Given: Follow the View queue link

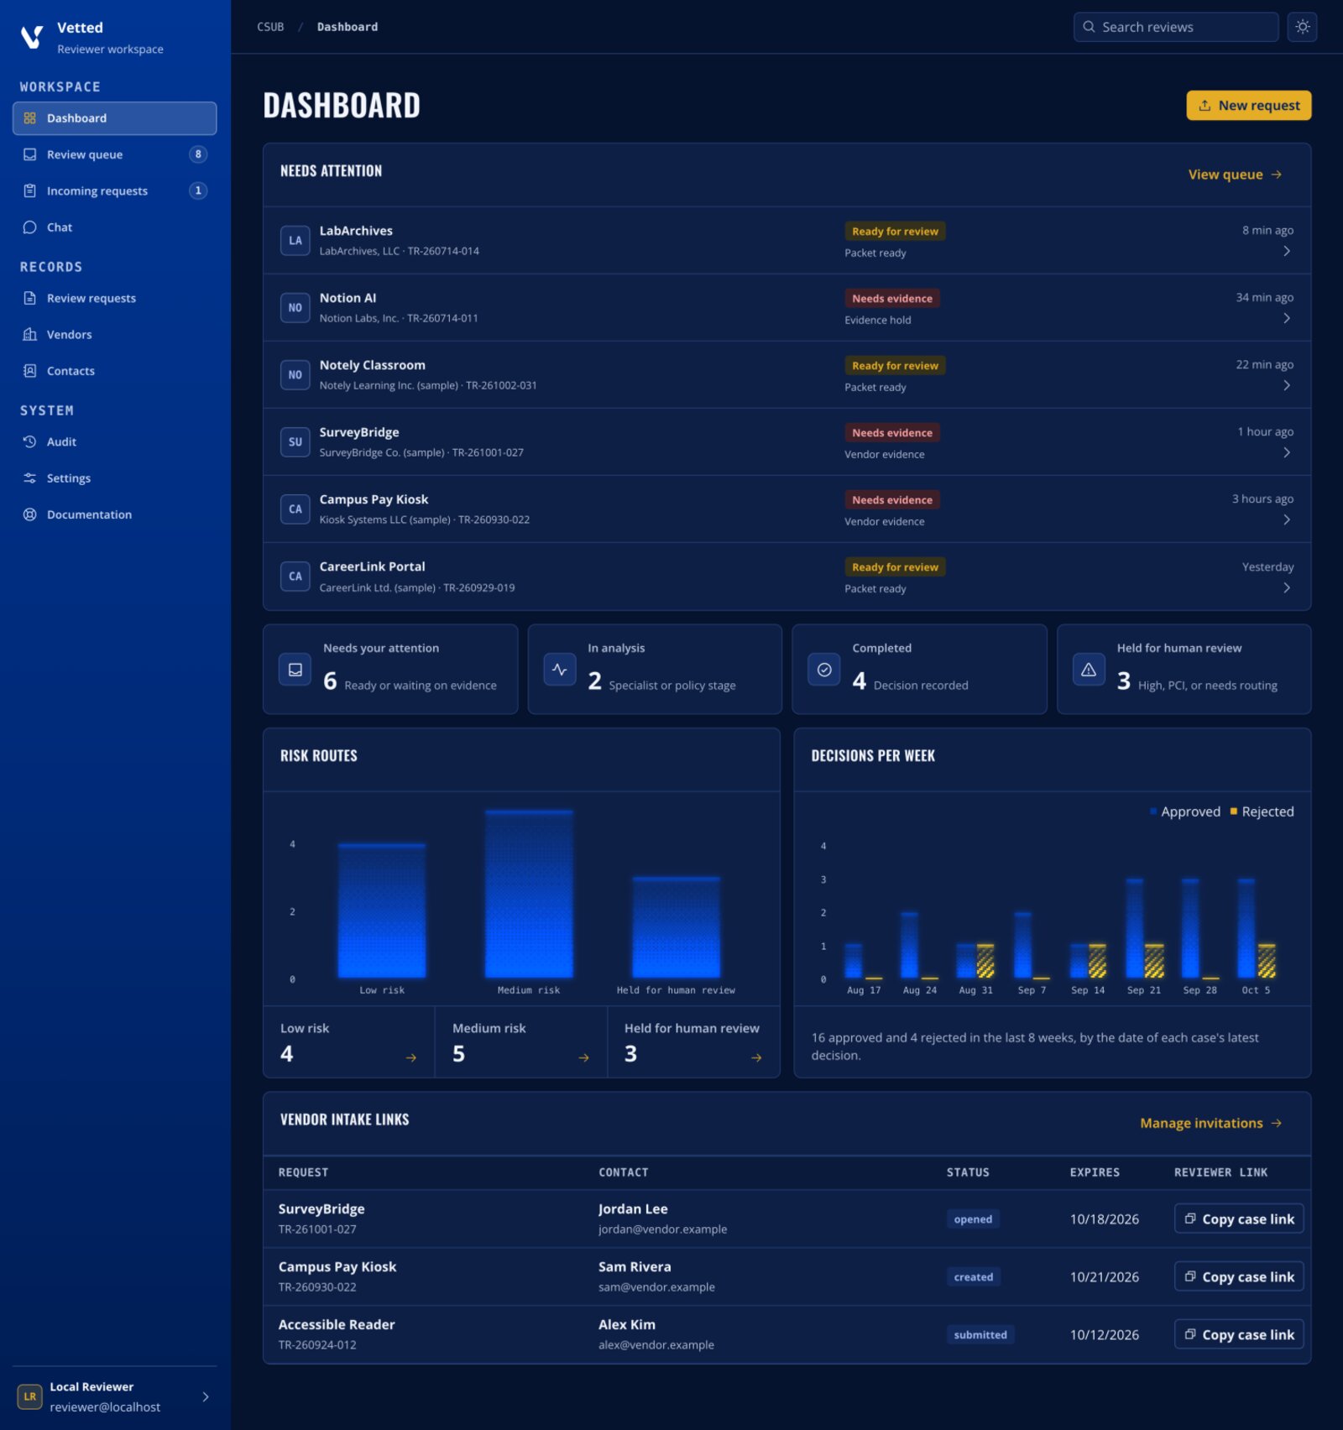Looking at the screenshot, I should pos(1235,175).
